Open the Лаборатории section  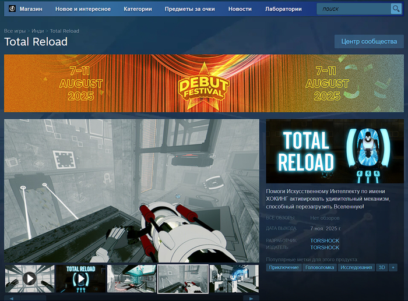283,9
